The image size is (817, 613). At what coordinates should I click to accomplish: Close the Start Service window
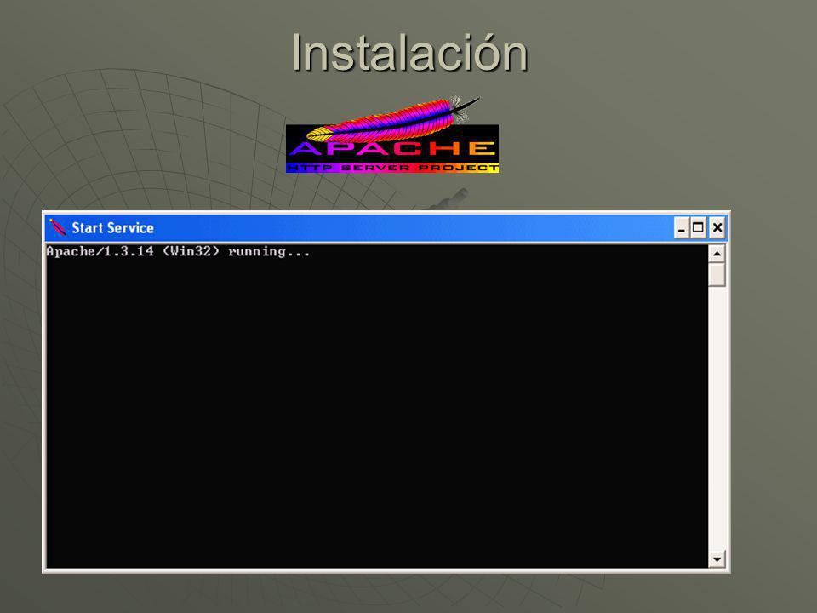tap(717, 228)
